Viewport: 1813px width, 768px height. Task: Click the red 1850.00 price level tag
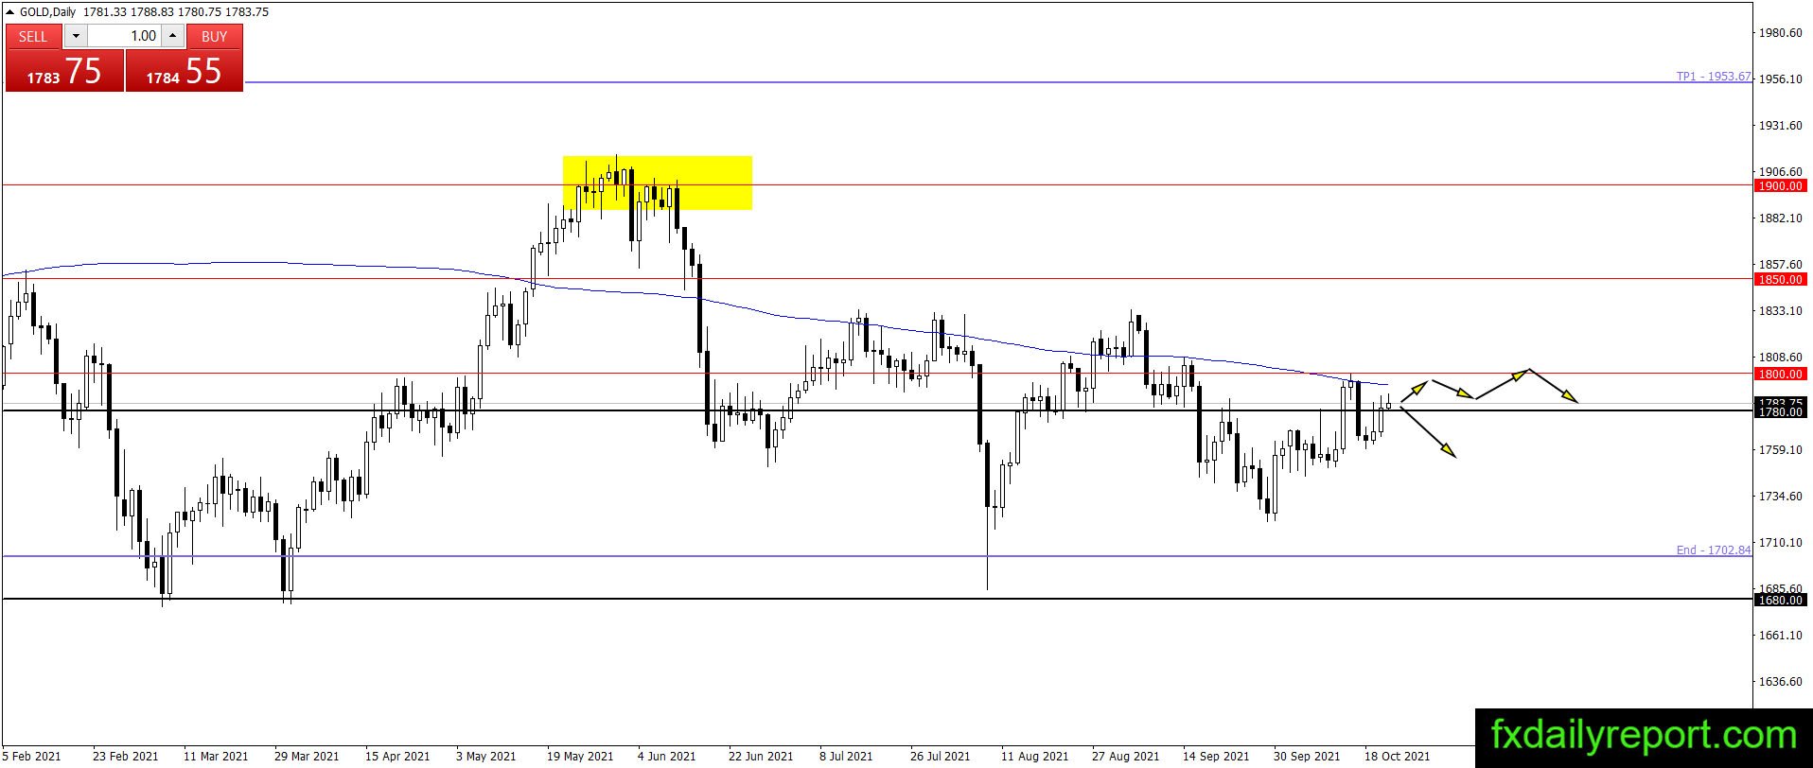[1780, 280]
